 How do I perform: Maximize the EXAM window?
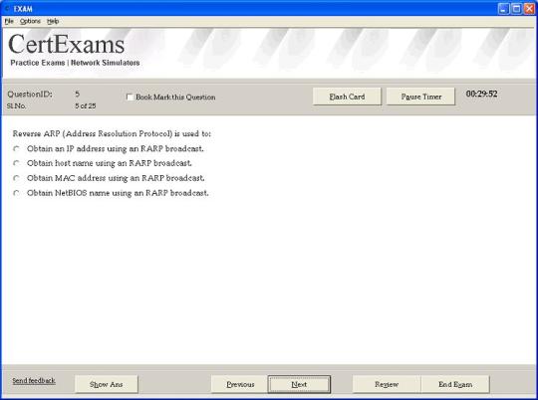point(516,8)
